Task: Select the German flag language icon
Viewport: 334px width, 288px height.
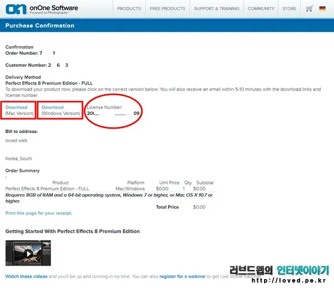Action: pos(323,8)
